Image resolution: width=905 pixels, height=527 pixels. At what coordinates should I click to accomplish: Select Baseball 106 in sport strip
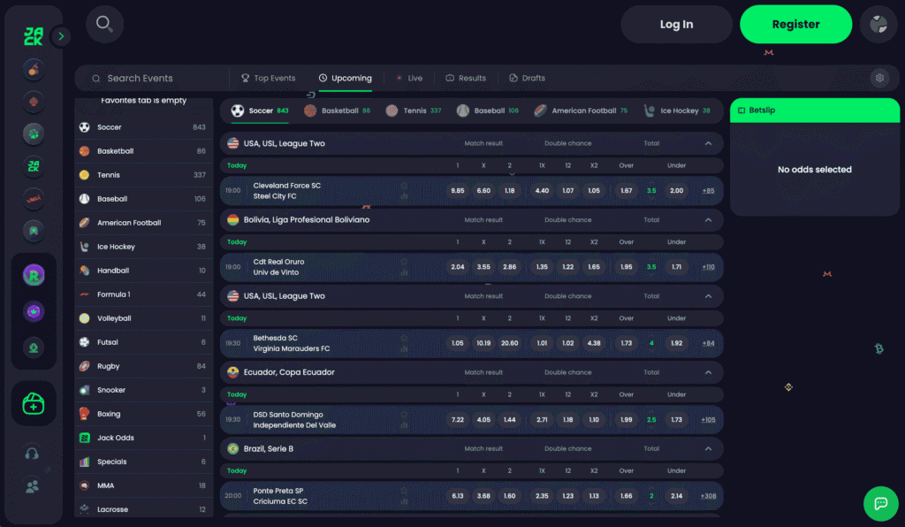point(488,111)
